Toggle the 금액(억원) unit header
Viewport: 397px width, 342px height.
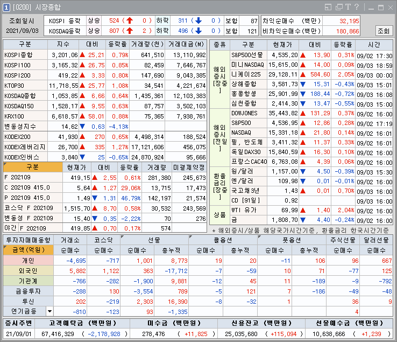pos(25,250)
